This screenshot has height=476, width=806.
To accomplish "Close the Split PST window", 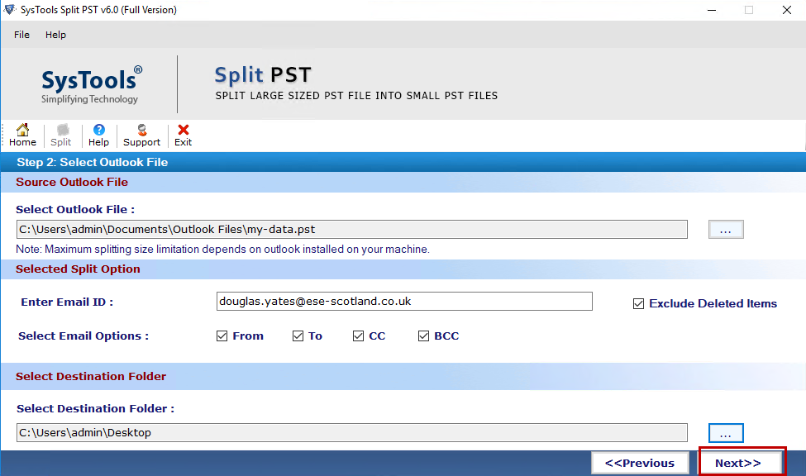I will 786,10.
